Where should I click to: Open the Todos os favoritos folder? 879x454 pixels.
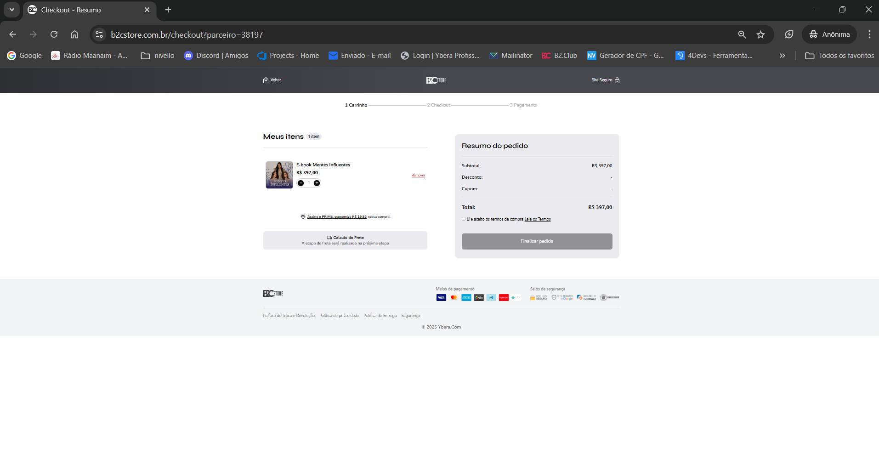coord(839,56)
